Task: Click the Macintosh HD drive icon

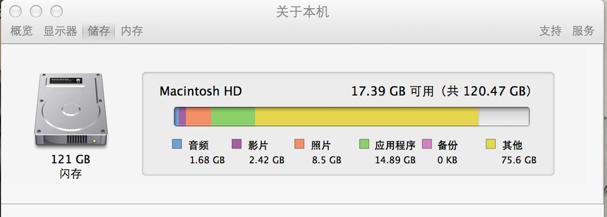Action: click(71, 110)
